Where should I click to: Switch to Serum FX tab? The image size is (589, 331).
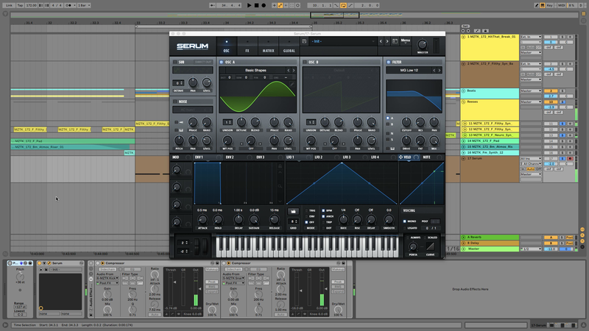[247, 46]
